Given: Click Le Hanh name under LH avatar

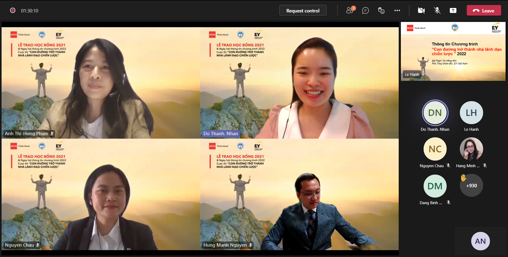Looking at the screenshot, I should [471, 129].
